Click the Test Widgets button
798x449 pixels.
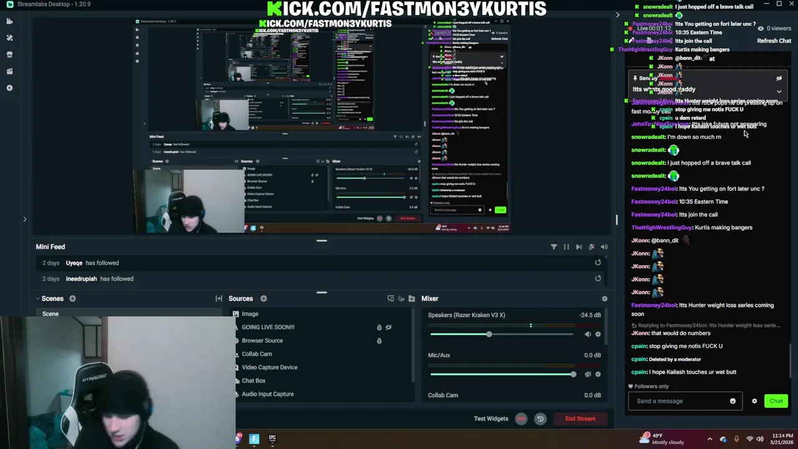tap(491, 418)
